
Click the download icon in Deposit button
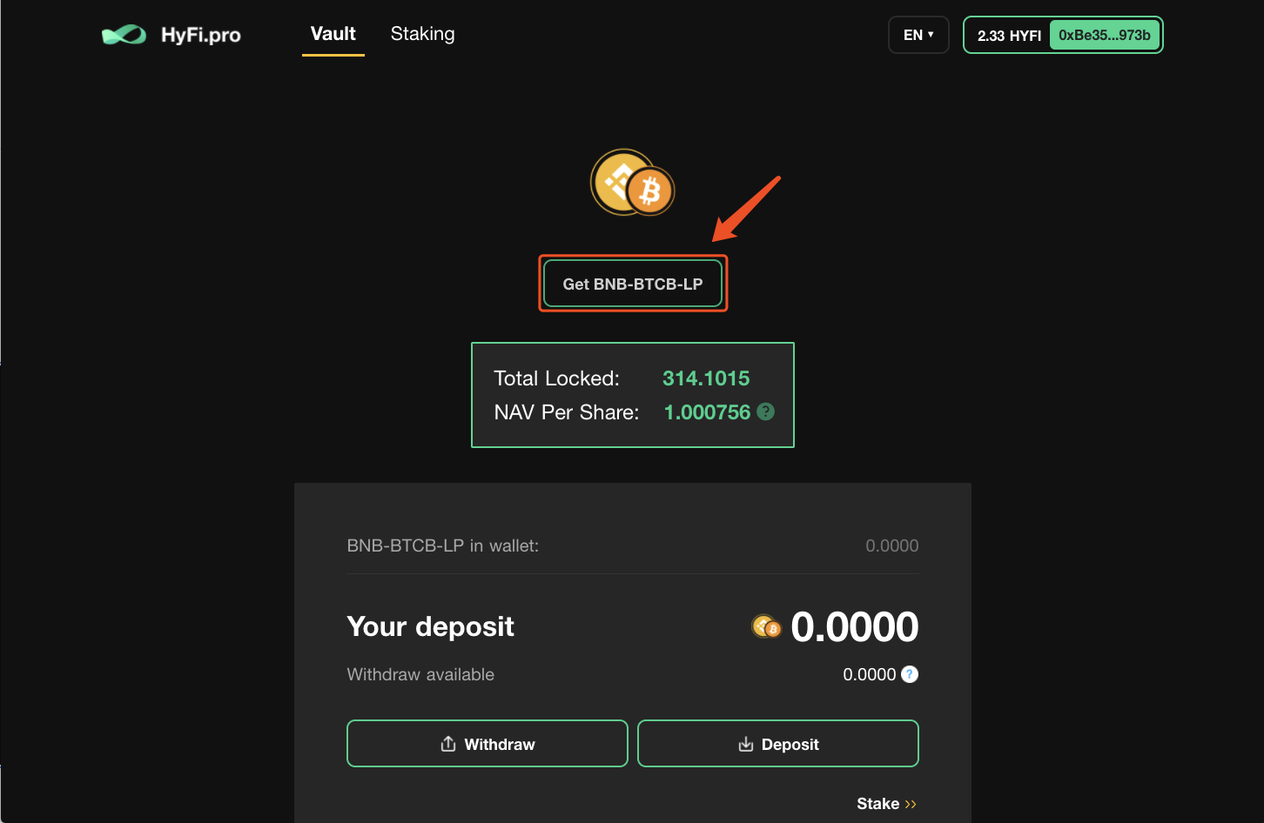[x=746, y=744]
